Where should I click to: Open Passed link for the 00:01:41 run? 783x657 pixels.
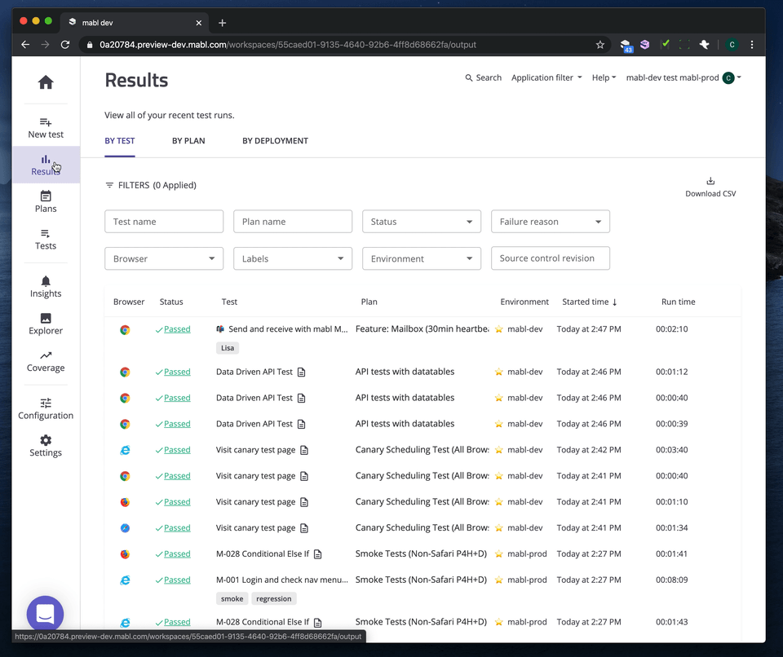(x=177, y=553)
